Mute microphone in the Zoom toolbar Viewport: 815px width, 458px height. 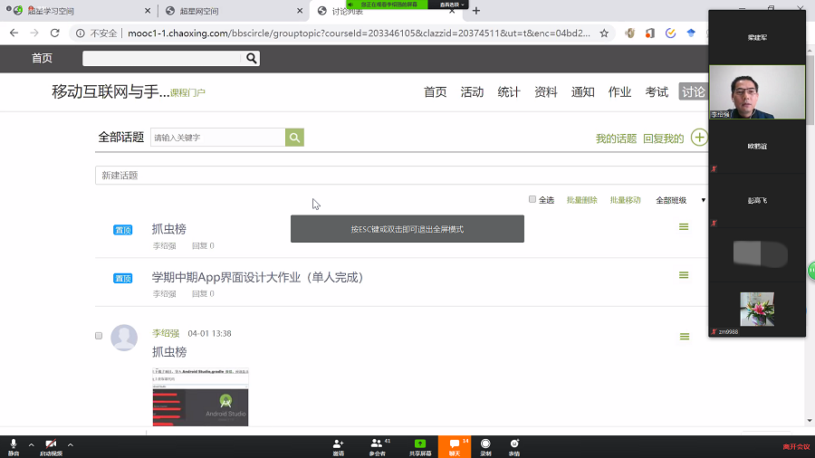click(14, 444)
